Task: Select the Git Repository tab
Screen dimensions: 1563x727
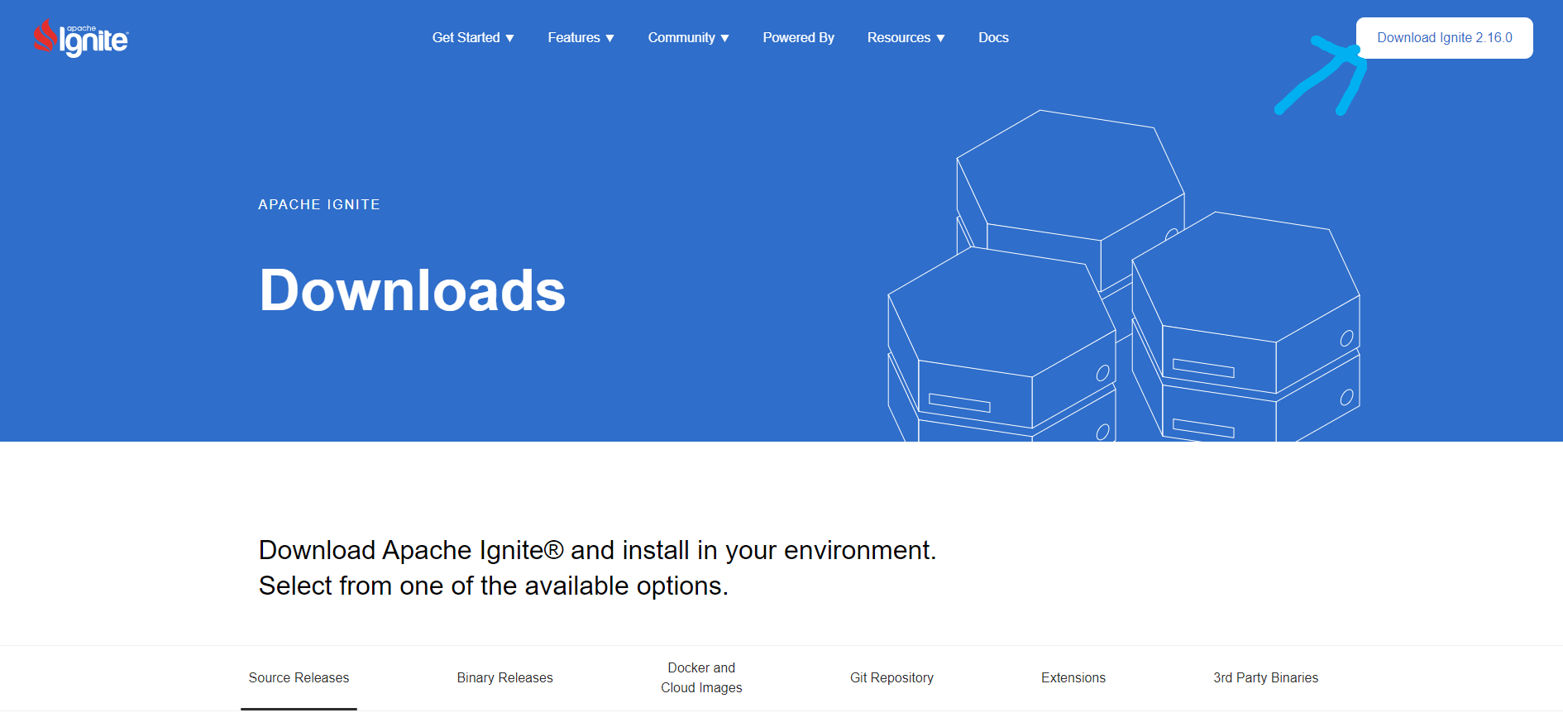Action: click(891, 678)
